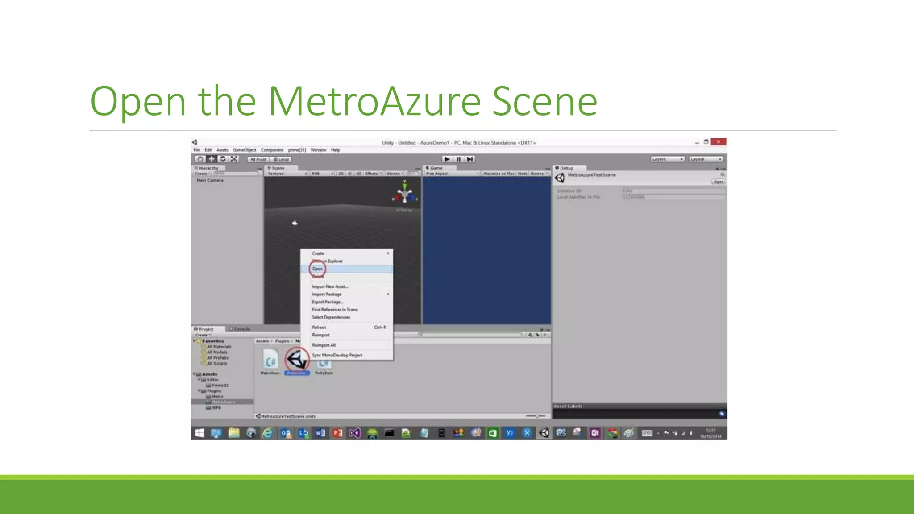Select All Materials under Favorites
This screenshot has width=914, height=514.
(216, 347)
